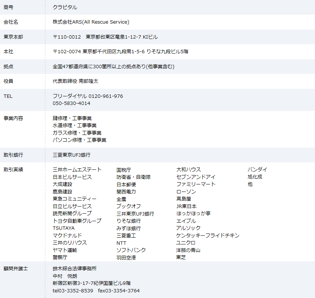
Task: Click 東急コミュニティー in the client list
Action: pos(75,199)
